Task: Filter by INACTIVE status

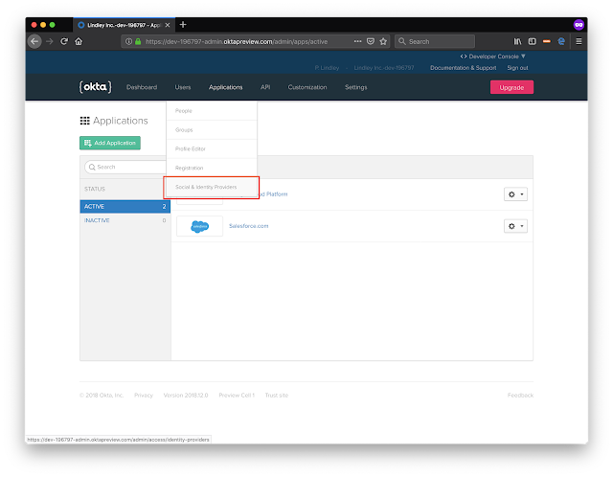Action: [125, 220]
